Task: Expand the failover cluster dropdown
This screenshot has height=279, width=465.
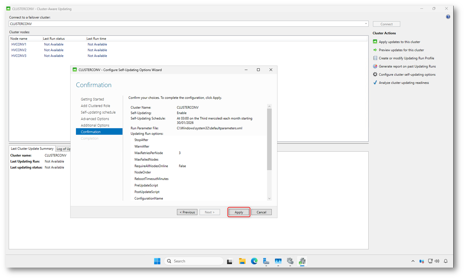Action: coord(366,24)
